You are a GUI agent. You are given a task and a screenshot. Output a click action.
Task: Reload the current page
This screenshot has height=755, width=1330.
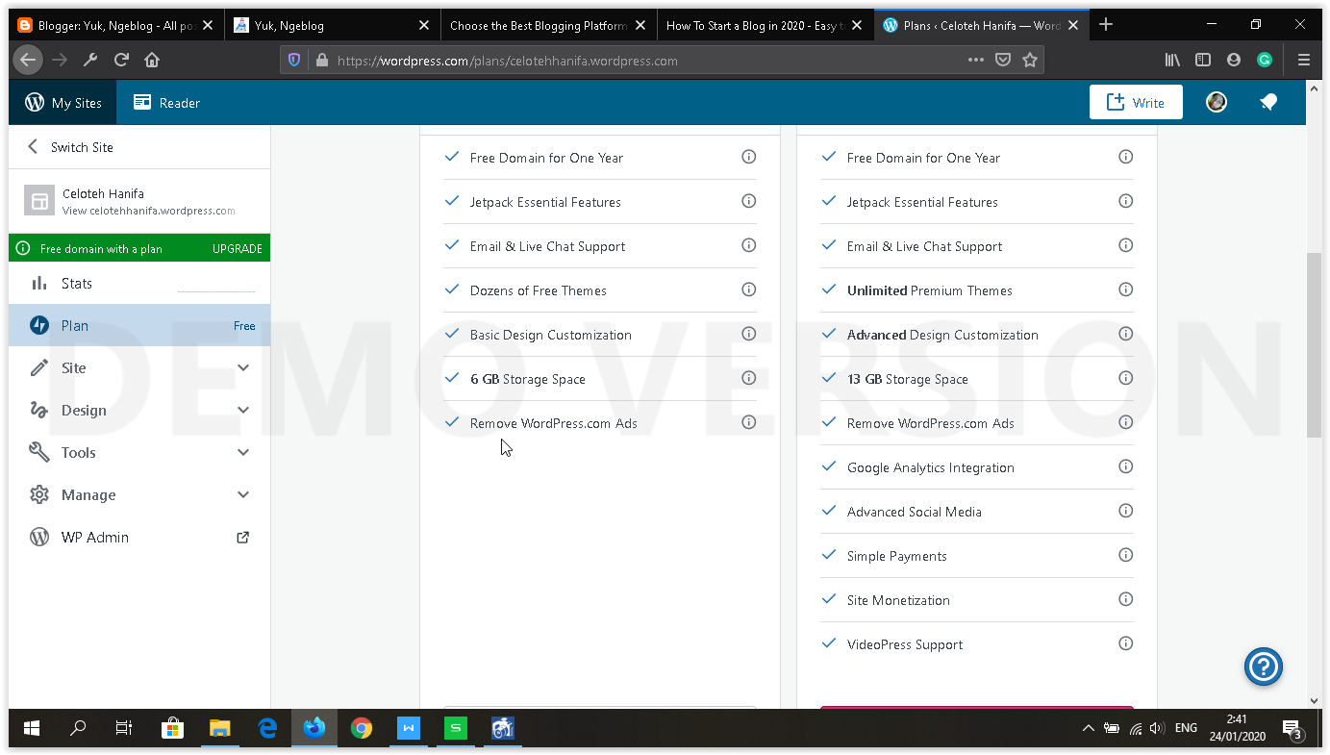point(121,61)
